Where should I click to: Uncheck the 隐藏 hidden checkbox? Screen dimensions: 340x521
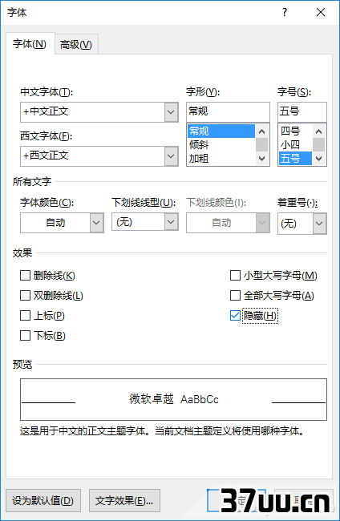(x=235, y=315)
